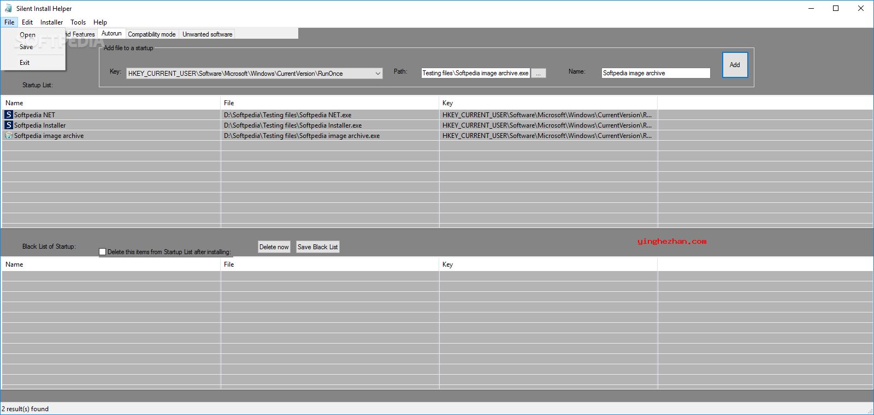Switch to the Features tab

pyautogui.click(x=81, y=34)
